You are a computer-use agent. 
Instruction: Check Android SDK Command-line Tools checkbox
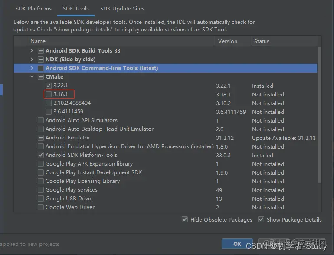(41, 68)
